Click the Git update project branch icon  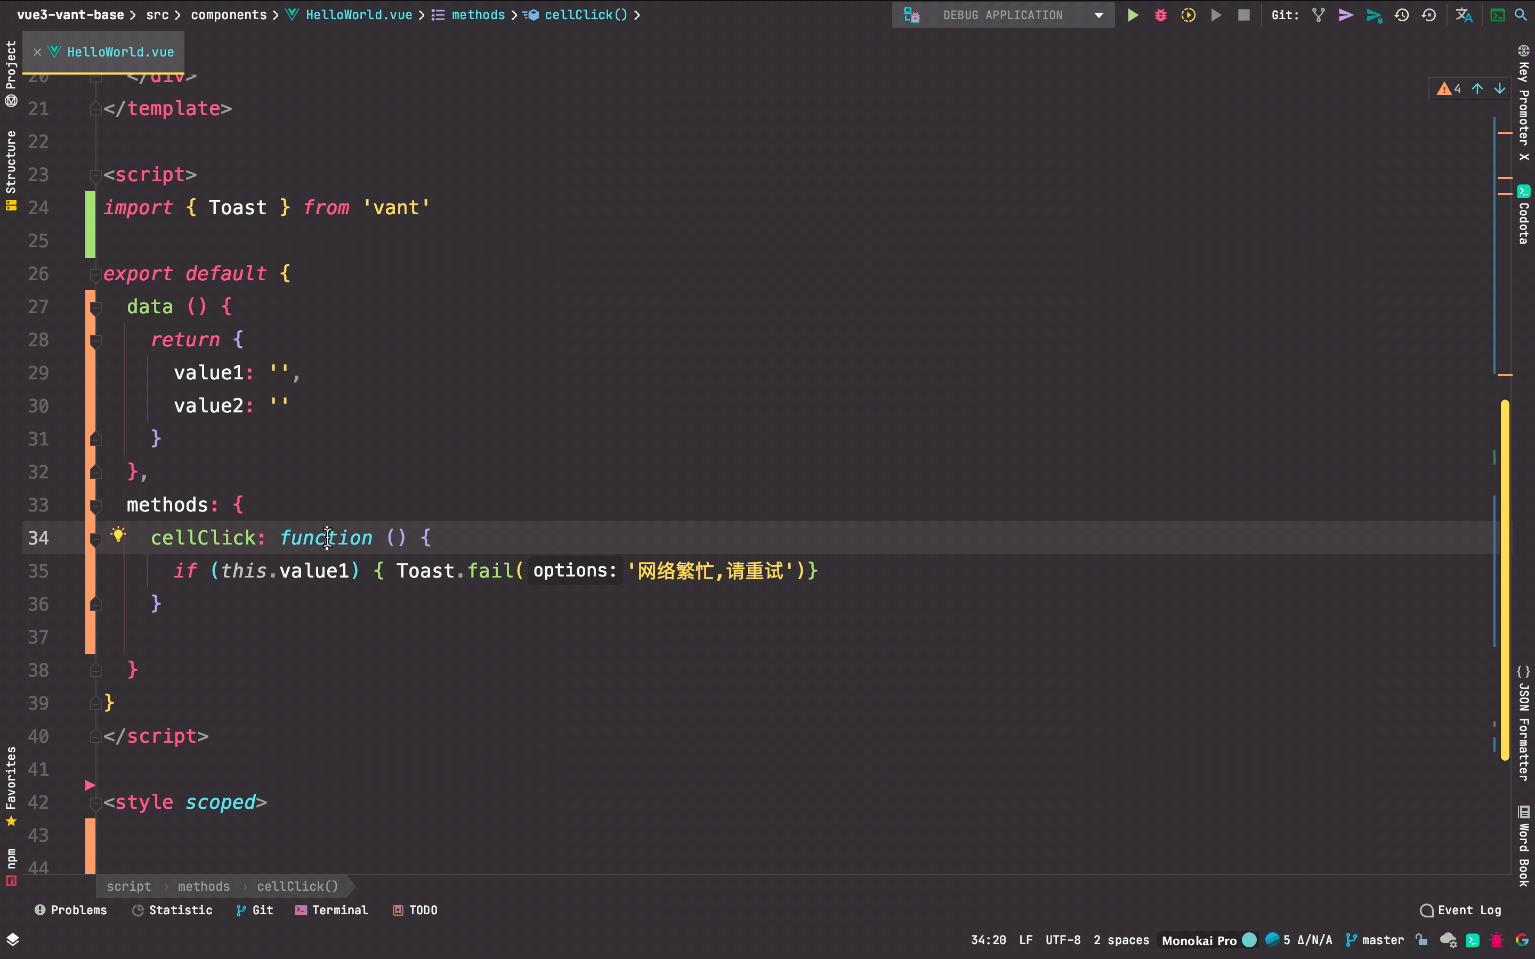pyautogui.click(x=1318, y=14)
